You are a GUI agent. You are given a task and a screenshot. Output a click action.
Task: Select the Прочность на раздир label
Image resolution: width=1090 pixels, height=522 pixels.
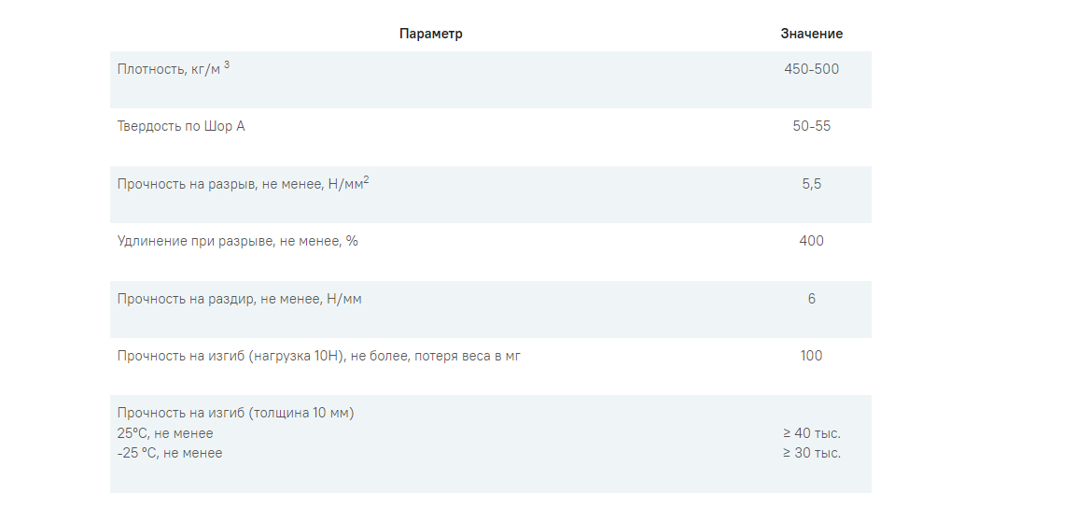[x=233, y=299]
